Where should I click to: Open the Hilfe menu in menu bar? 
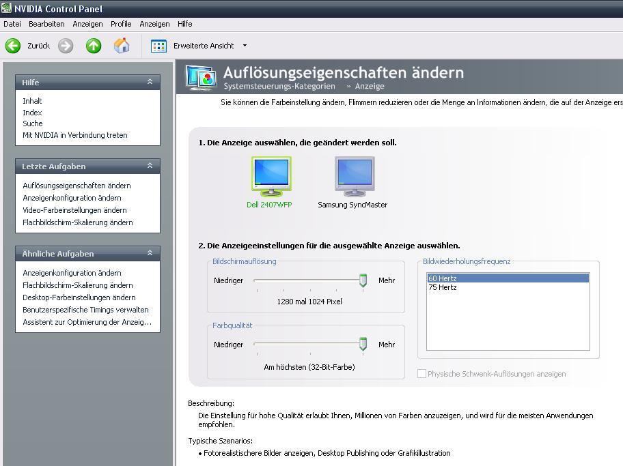184,24
